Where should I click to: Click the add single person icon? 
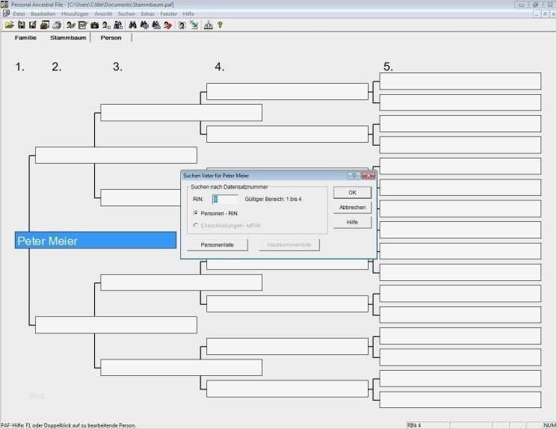tap(106, 25)
